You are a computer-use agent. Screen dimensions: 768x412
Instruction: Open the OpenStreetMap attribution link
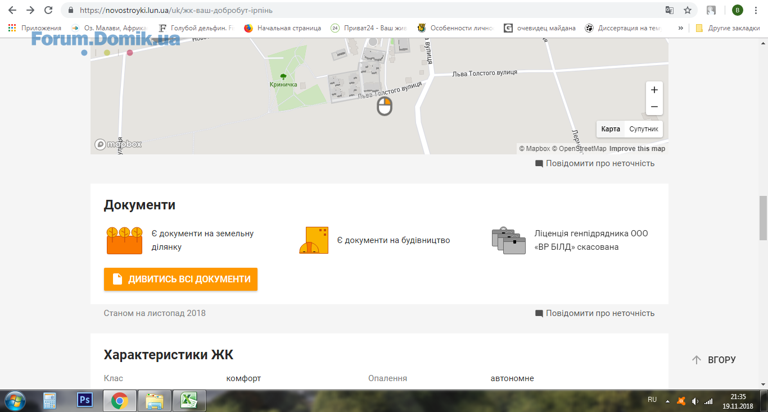coord(579,149)
